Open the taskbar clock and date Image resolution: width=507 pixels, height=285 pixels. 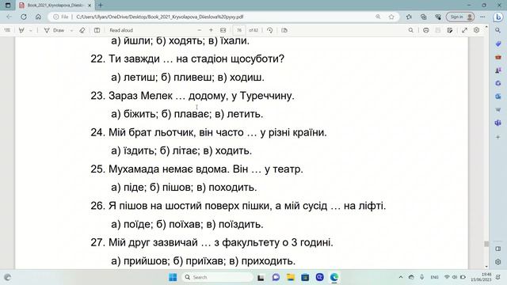[482, 277]
